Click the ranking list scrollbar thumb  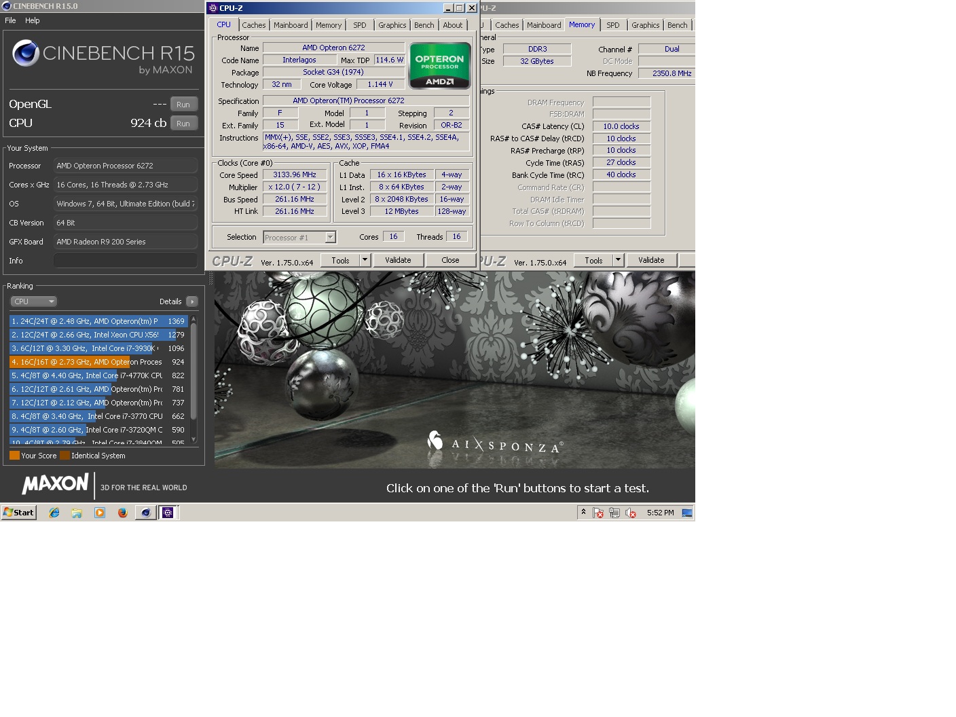coord(194,370)
